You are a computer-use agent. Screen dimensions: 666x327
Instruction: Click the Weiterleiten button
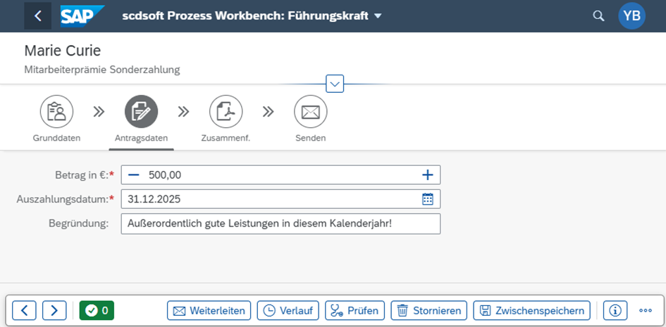click(x=209, y=310)
